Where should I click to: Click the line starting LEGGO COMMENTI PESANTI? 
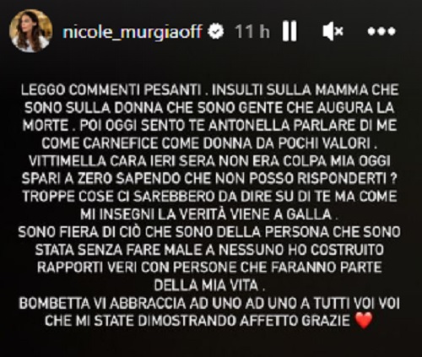tap(210, 89)
